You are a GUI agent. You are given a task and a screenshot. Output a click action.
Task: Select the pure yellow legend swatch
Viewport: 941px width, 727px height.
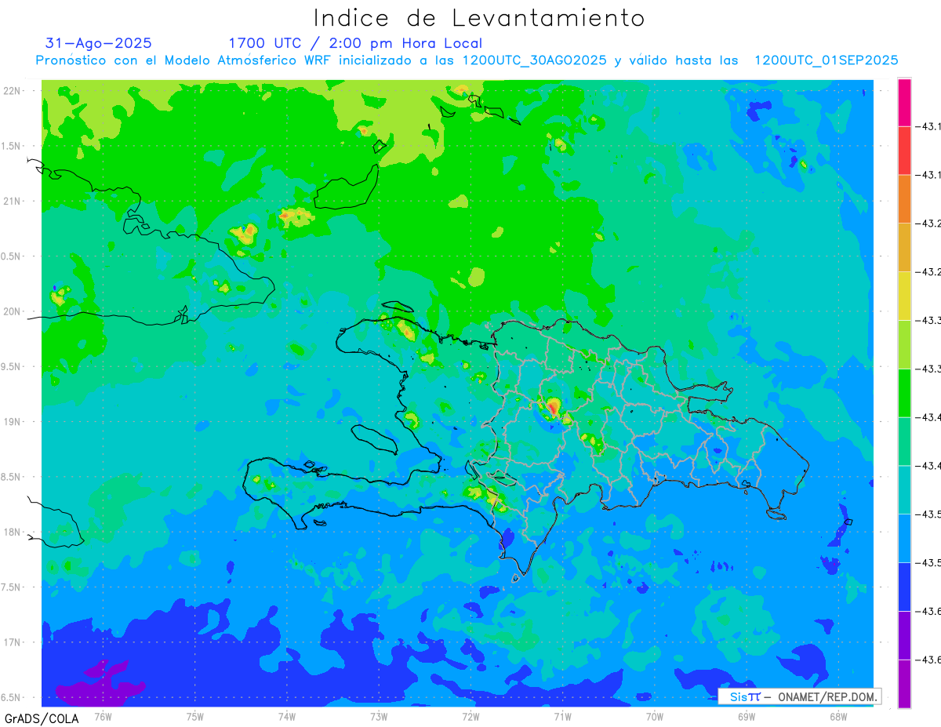(x=904, y=296)
